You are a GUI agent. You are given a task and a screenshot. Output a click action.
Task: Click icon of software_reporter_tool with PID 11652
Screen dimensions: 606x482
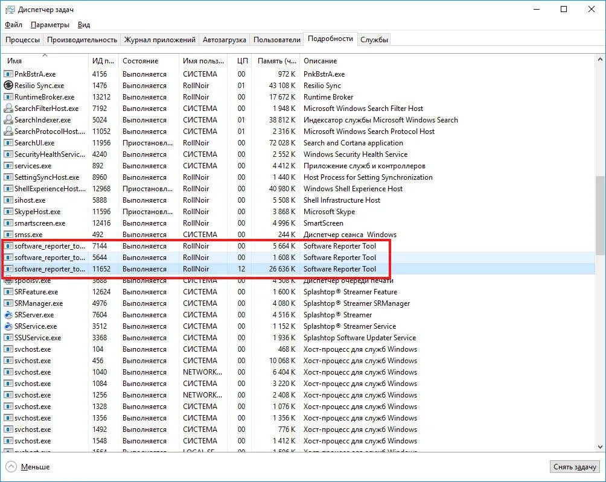click(8, 269)
